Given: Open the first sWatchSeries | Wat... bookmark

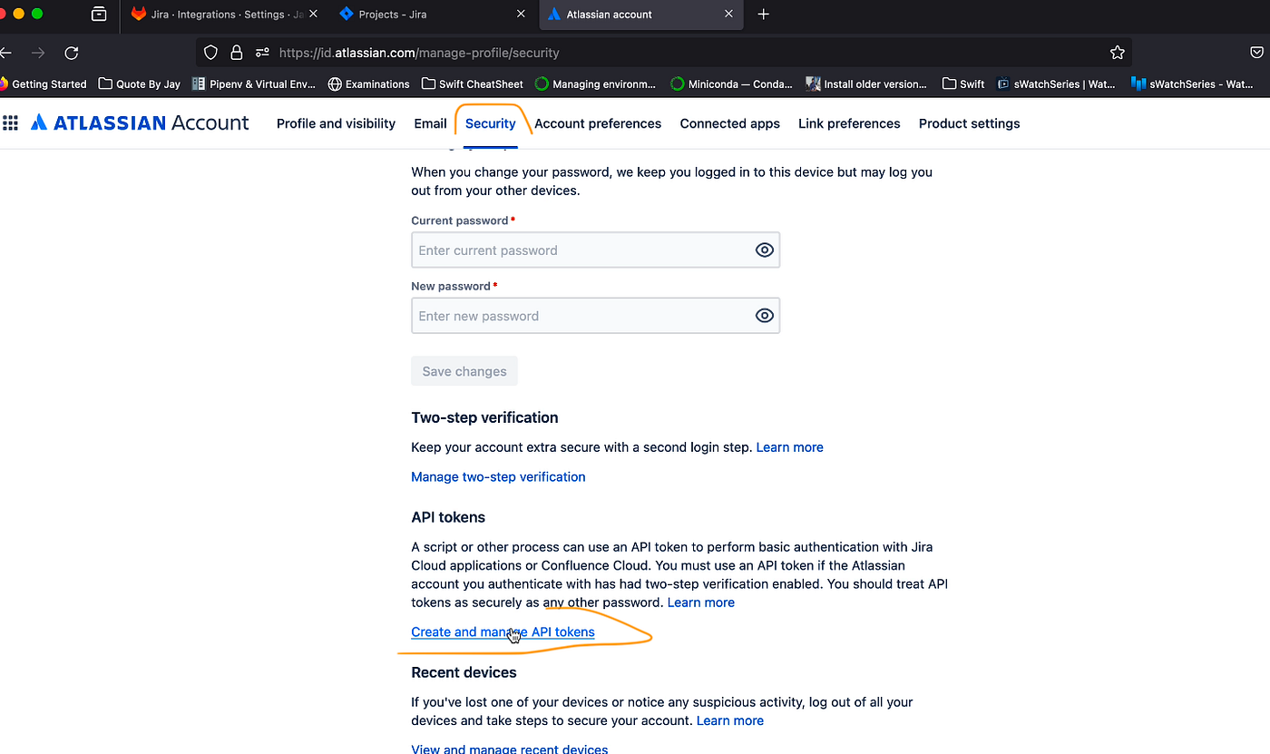Looking at the screenshot, I should pos(1057,83).
